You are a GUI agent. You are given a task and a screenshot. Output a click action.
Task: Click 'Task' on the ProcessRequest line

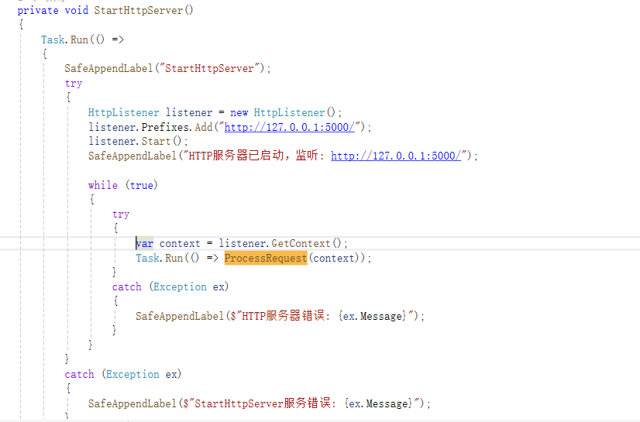(x=147, y=258)
